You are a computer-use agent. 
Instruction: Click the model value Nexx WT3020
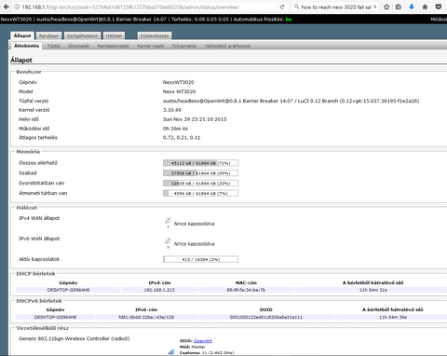(179, 91)
